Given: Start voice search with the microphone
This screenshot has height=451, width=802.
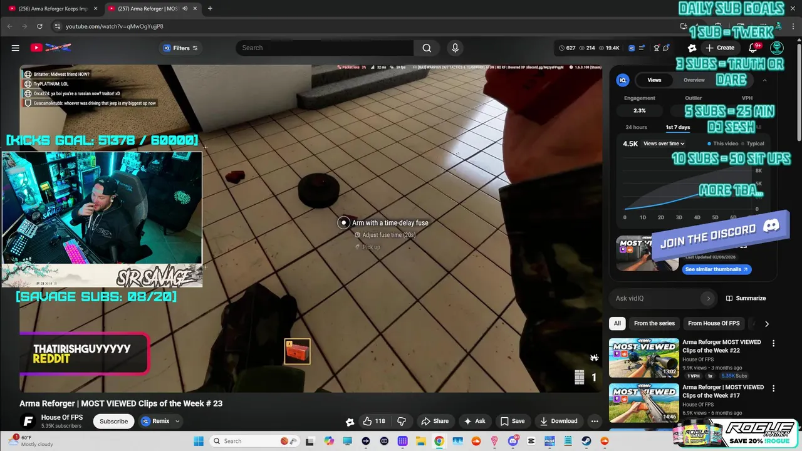Looking at the screenshot, I should [x=455, y=48].
